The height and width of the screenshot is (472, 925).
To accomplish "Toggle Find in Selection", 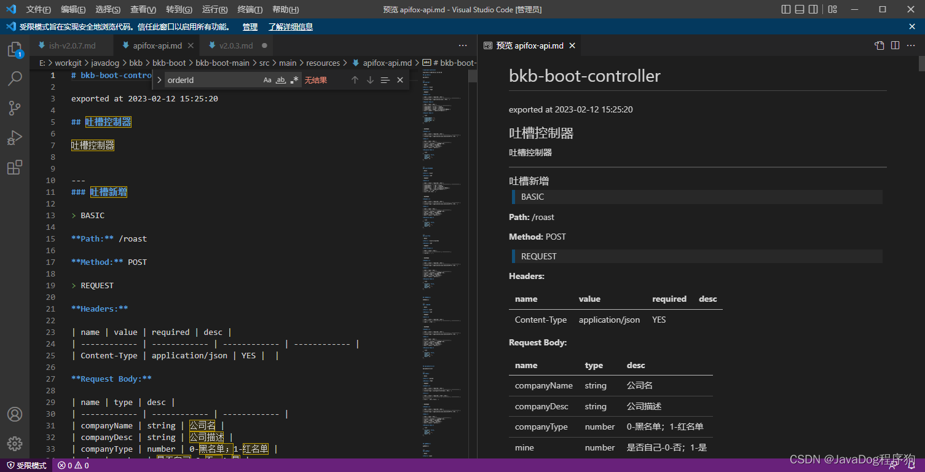I will point(385,80).
